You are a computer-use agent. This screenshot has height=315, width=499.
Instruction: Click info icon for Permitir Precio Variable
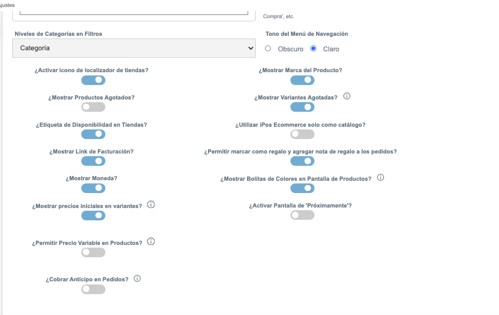(x=151, y=242)
